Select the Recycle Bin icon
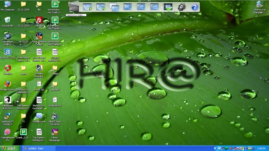 coord(7,22)
